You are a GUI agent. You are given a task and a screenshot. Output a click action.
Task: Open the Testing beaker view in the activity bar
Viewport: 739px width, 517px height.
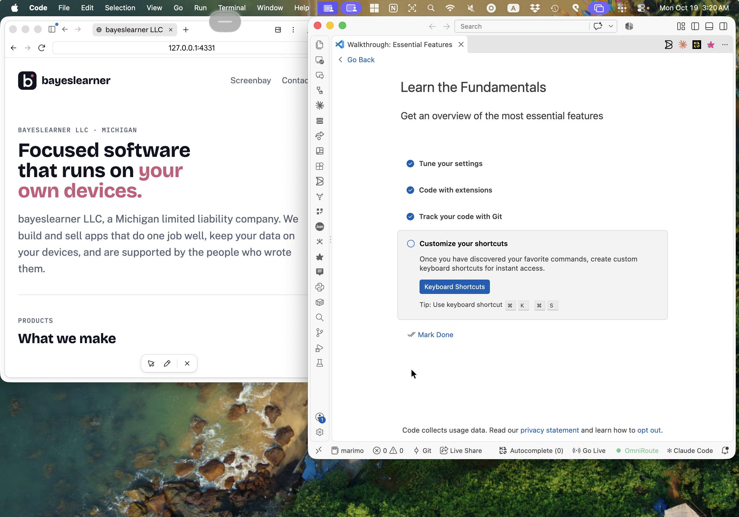point(320,363)
